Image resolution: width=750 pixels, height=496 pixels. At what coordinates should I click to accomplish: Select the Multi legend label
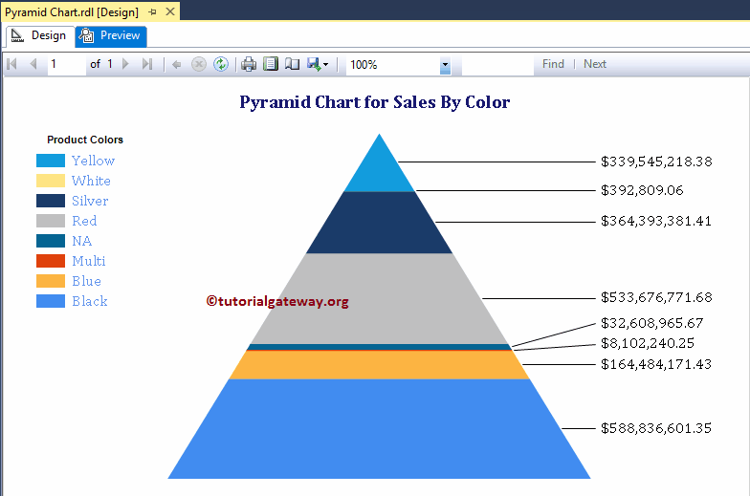[x=88, y=261]
